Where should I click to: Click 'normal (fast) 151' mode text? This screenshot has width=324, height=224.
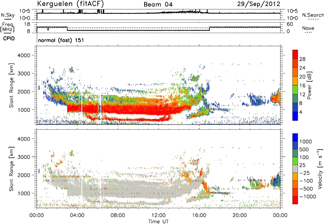[x=61, y=40]
